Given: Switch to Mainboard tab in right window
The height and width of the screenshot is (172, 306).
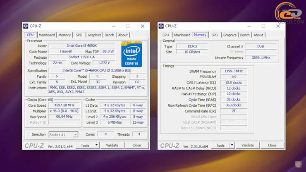Looking at the screenshot, I should coord(182,35).
